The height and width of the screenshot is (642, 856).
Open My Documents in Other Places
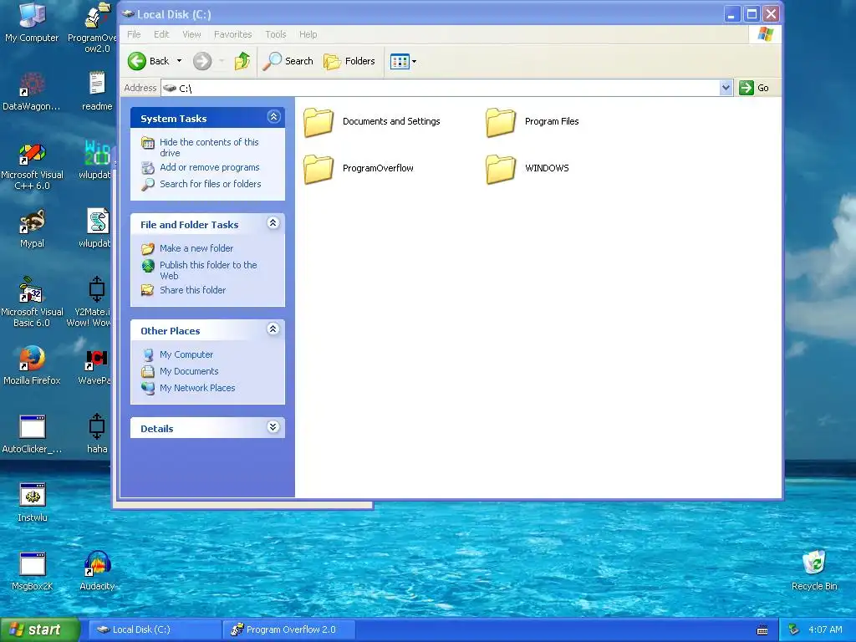(189, 371)
